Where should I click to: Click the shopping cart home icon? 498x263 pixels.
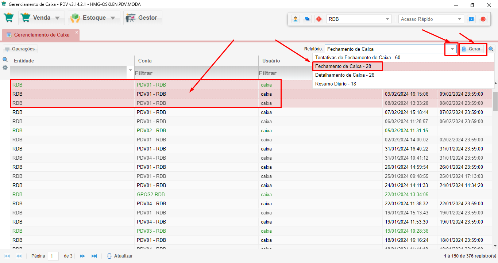(9, 18)
